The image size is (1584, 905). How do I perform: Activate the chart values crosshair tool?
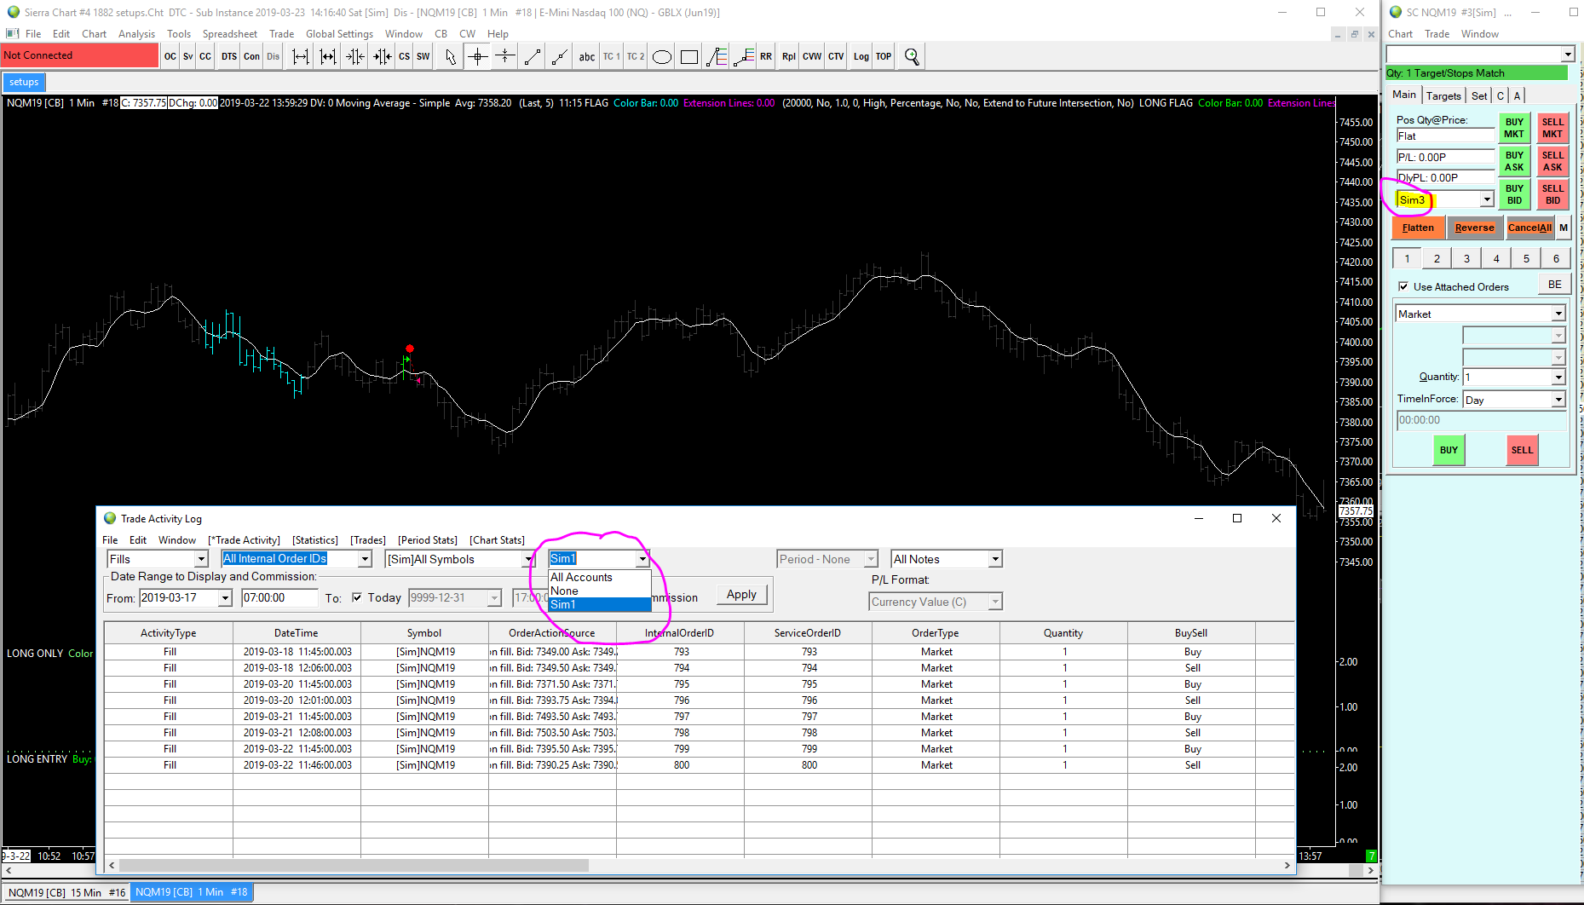(x=478, y=57)
